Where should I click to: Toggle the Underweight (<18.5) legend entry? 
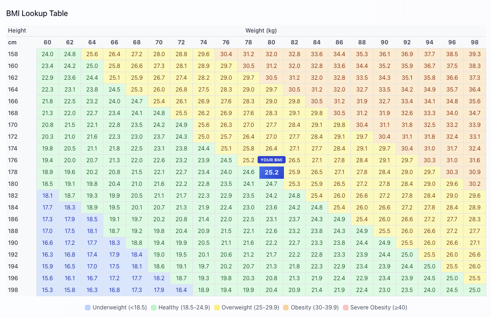pos(116,307)
